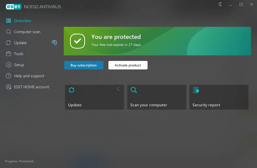Open ESET HOME account page
This screenshot has width=257, height=168.
tap(32, 87)
